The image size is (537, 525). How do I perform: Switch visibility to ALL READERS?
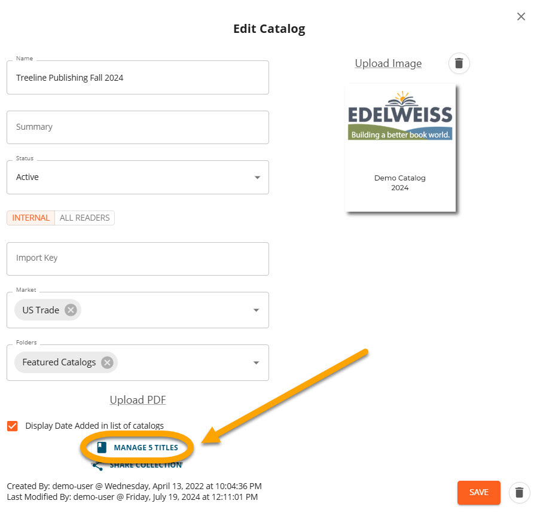coord(84,218)
